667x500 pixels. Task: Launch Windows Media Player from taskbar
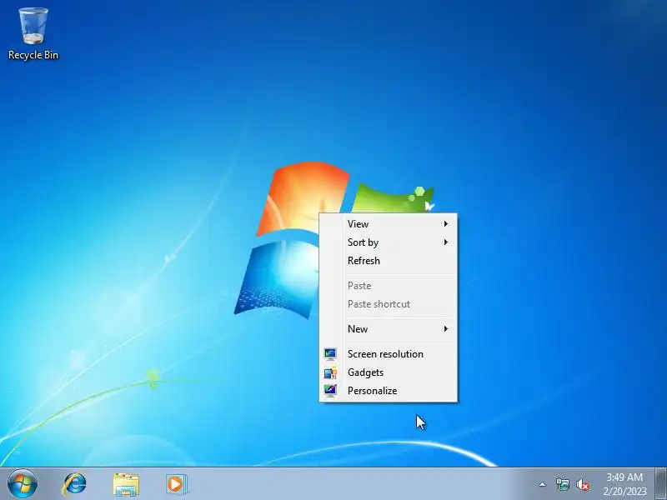[176, 484]
